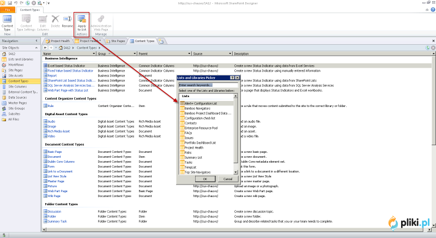Open Site Assets in navigation pane
The width and height of the screenshot is (436, 238).
[16, 76]
